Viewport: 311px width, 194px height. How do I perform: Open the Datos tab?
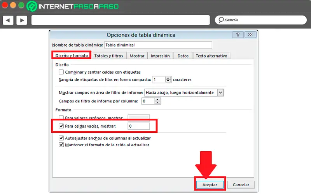183,56
